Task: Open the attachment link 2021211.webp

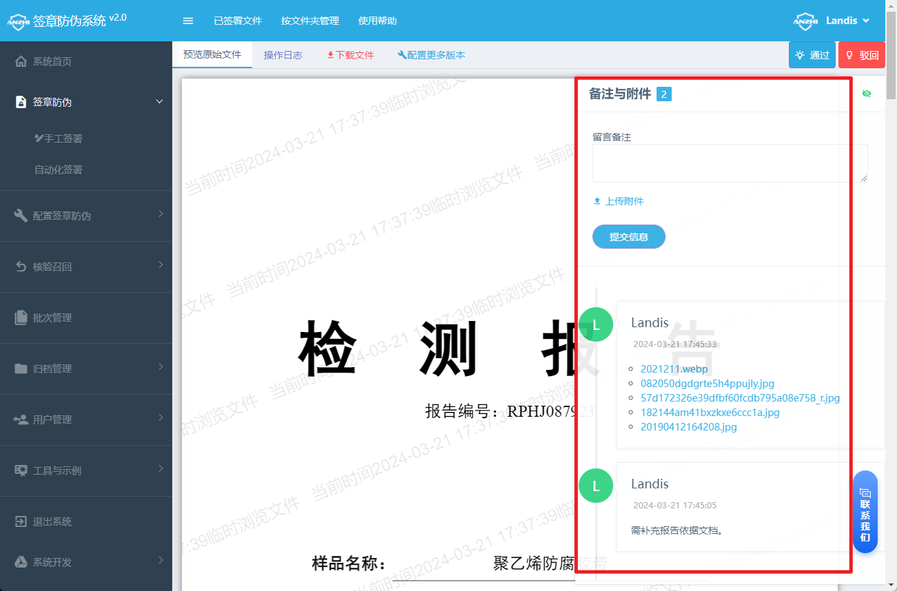Action: tap(674, 369)
